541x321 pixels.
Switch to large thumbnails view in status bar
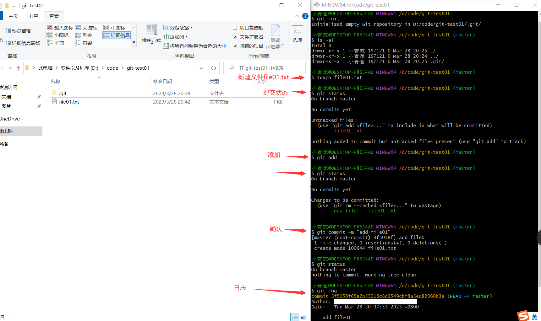[303, 317]
